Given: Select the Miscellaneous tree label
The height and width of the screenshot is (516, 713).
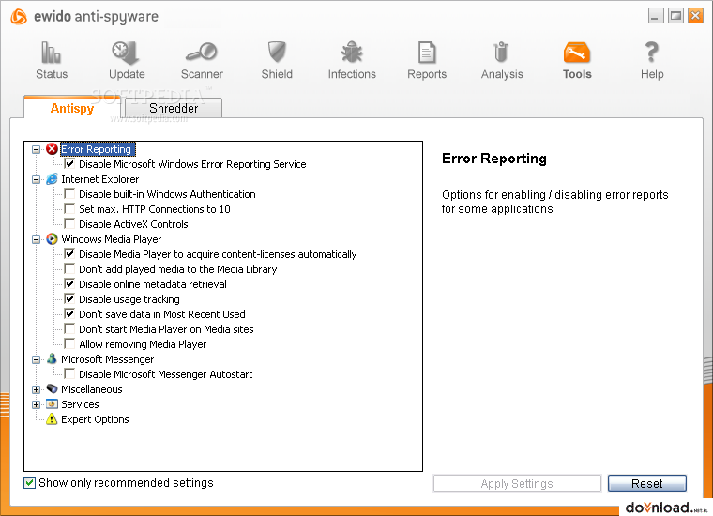Looking at the screenshot, I should (91, 389).
